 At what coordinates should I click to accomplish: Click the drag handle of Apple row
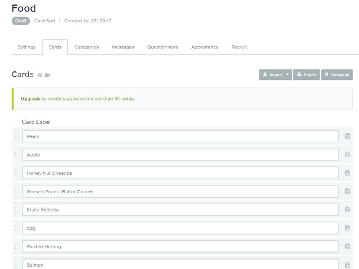(x=15, y=154)
